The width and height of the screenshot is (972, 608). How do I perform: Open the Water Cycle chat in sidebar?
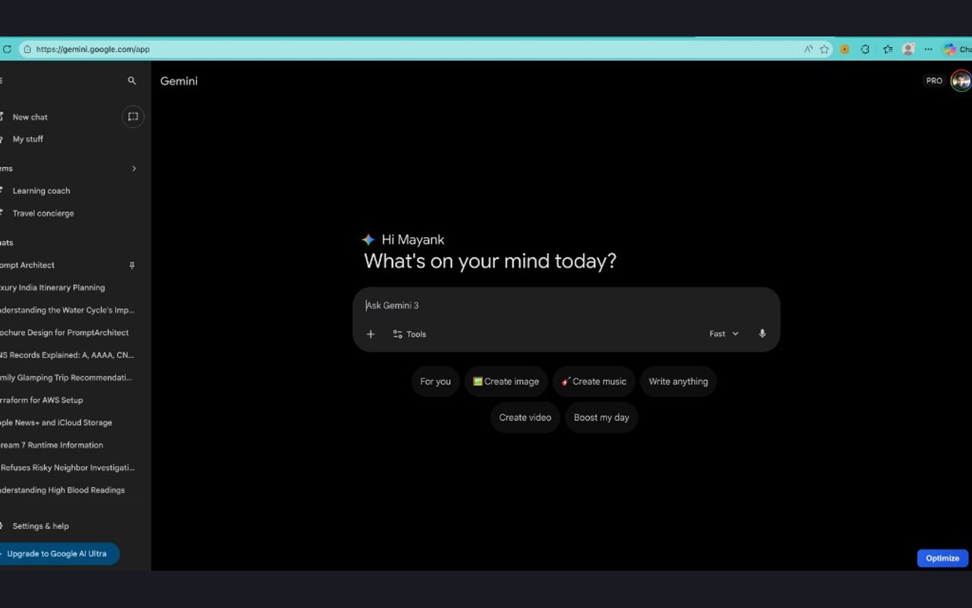pyautogui.click(x=67, y=310)
